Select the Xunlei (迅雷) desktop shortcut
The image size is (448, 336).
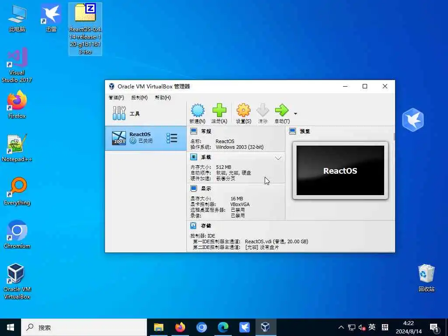pos(51,18)
